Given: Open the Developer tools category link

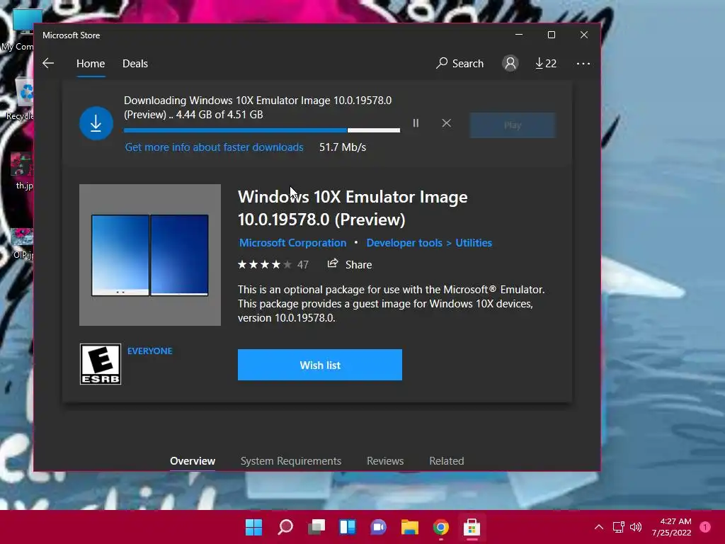Looking at the screenshot, I should point(404,243).
